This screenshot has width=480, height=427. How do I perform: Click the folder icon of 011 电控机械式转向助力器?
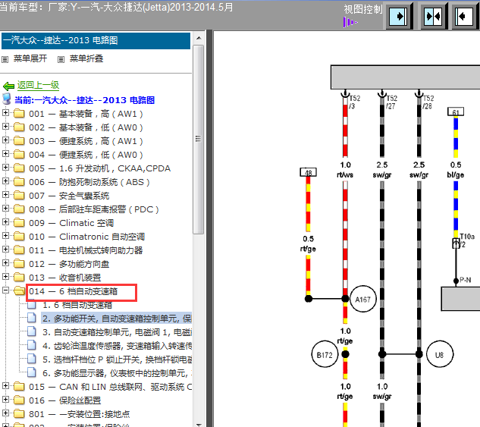point(19,250)
